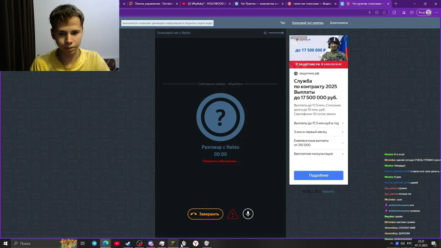441x248 pixels.
Task: Open the Блогозаписи menu item
Action: 339,23
